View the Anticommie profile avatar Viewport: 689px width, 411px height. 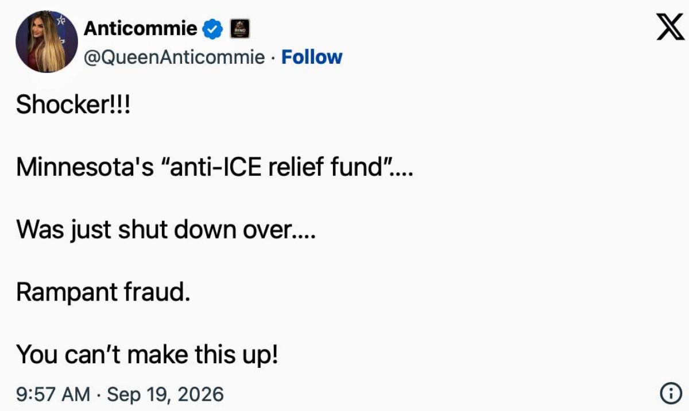coord(47,41)
